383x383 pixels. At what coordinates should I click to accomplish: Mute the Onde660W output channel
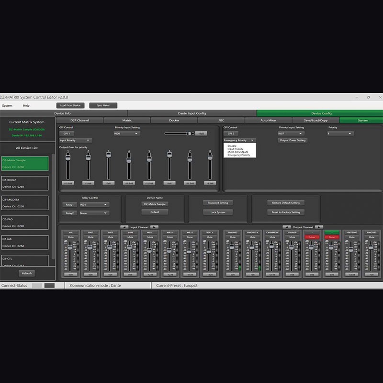pyautogui.click(x=272, y=237)
